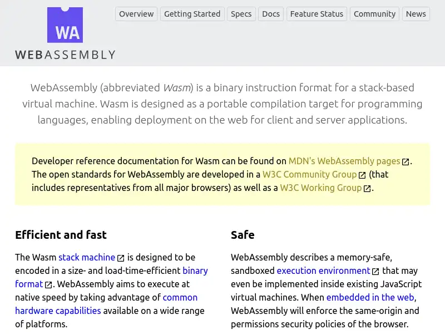Viewport: 445px width, 334px height.
Task: Navigate to the Specs section
Action: pos(241,14)
